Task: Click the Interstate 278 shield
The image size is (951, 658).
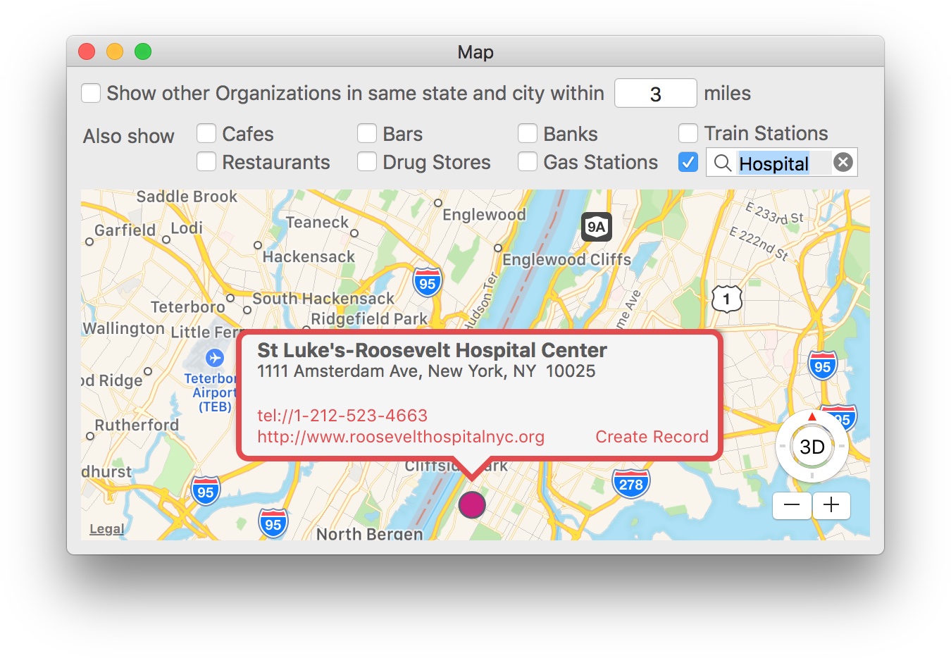Action: [630, 484]
